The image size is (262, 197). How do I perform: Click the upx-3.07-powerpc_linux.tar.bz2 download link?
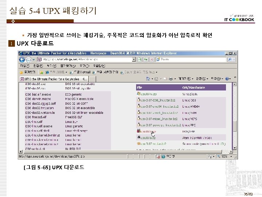[x=161, y=125]
